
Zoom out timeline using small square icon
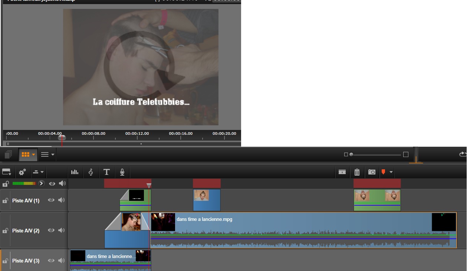pos(346,154)
